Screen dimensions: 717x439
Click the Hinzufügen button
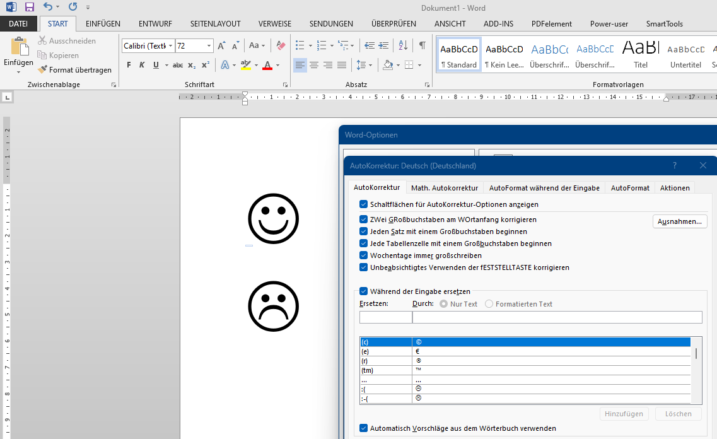pos(624,414)
